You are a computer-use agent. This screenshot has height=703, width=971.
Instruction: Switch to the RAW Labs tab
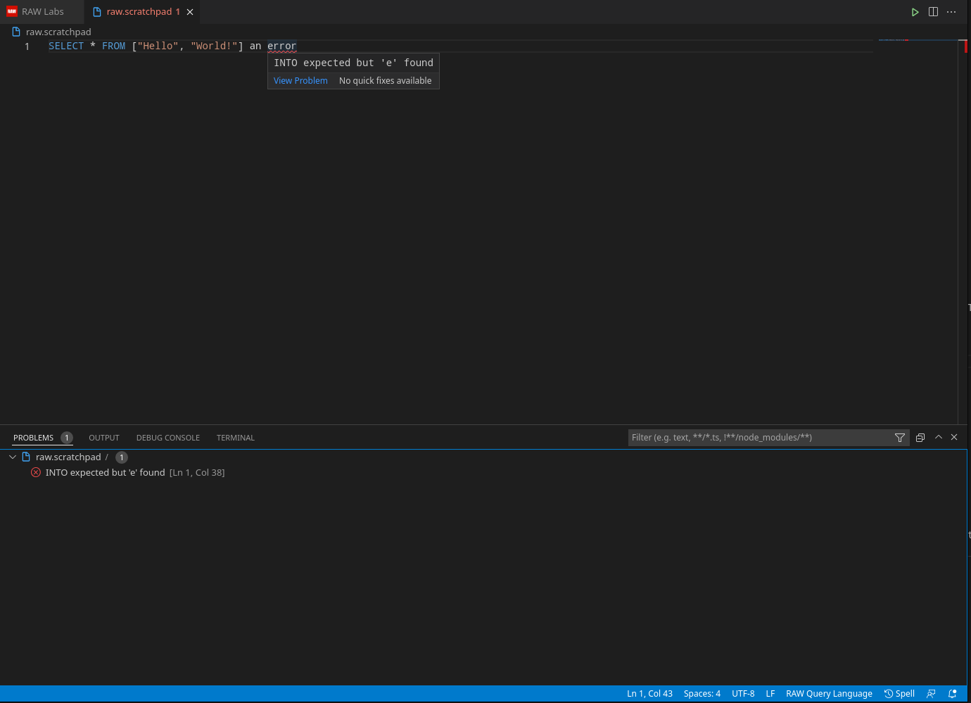[42, 12]
